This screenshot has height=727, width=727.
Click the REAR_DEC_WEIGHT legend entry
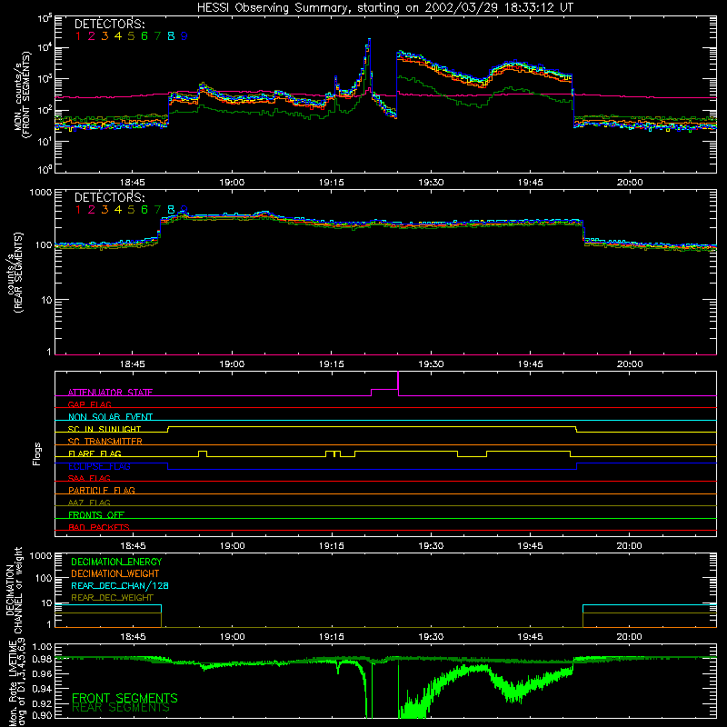click(x=112, y=598)
